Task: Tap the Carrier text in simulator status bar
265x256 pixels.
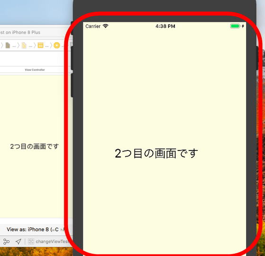Action: 93,26
